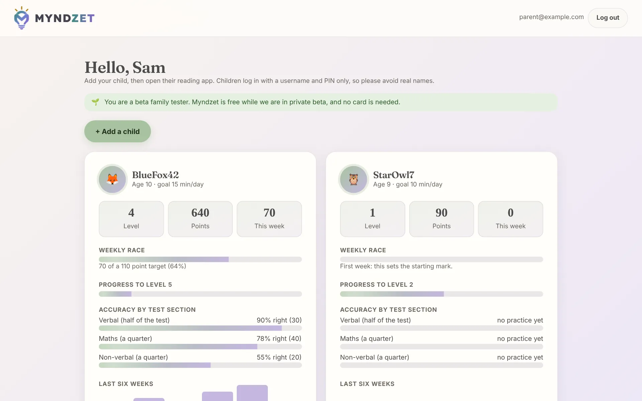The height and width of the screenshot is (401, 642).
Task: Click tallest bar in BlueFox42's six-week chart
Action: 252,393
